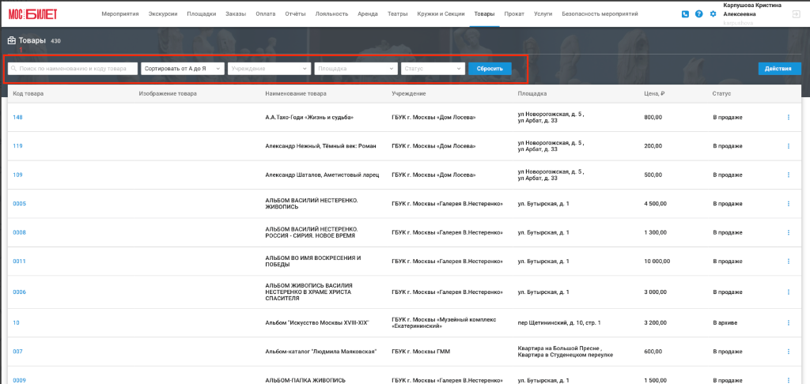Open three-dot menu for product 148
Viewport: 810px width, 384px height.
(789, 117)
